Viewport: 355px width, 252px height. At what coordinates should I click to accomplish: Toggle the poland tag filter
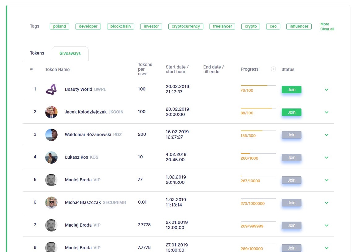[59, 26]
